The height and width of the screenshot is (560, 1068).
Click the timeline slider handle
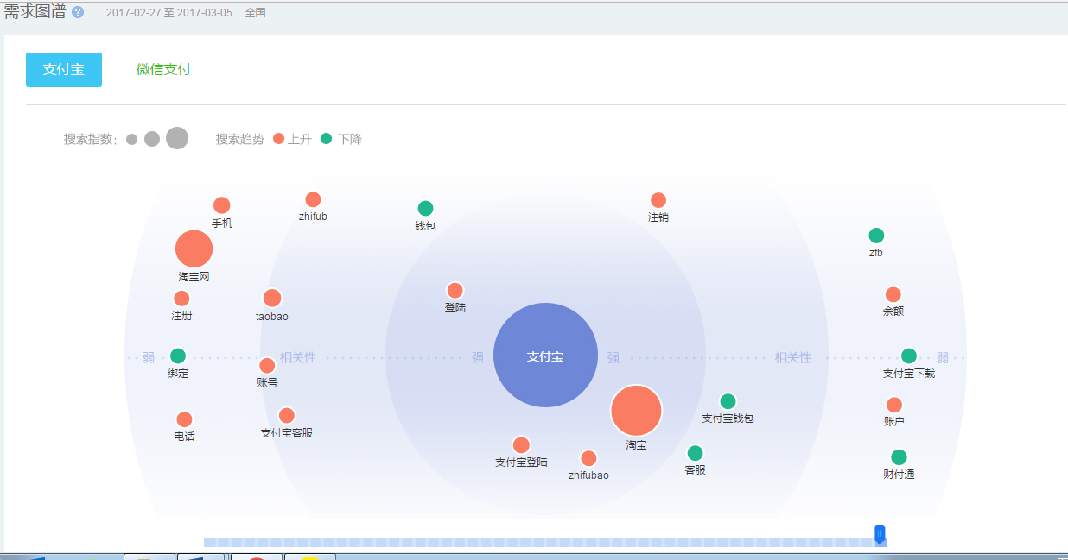click(x=880, y=535)
